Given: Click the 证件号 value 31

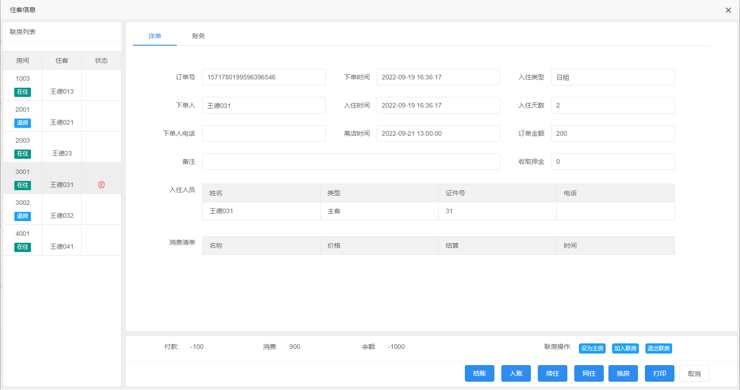Looking at the screenshot, I should click(449, 211).
